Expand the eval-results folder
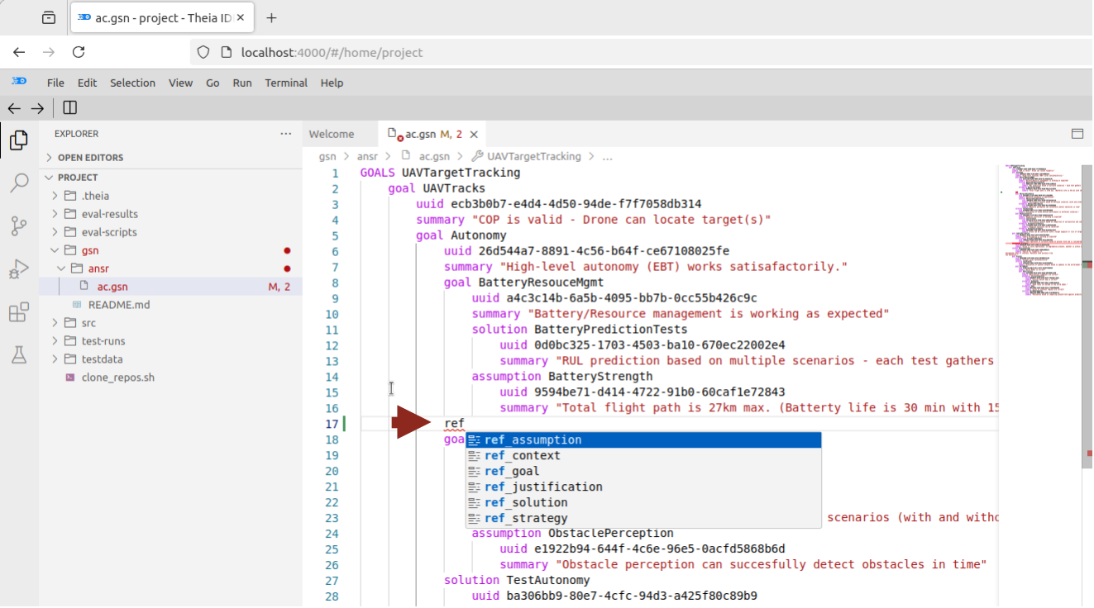 (109, 214)
